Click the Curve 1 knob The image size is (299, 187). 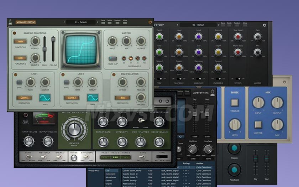click(x=35, y=41)
